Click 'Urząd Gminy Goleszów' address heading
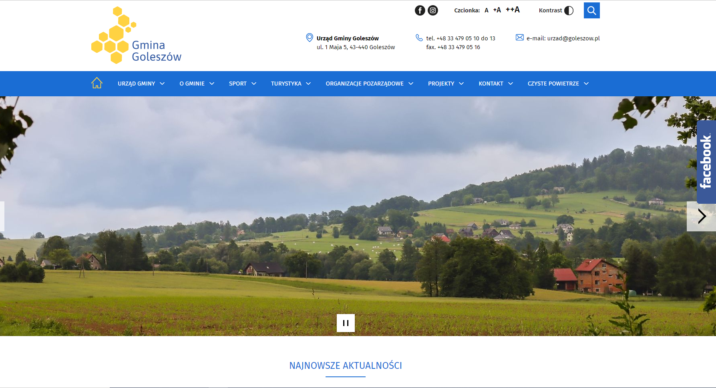This screenshot has height=388, width=716. pyautogui.click(x=348, y=38)
